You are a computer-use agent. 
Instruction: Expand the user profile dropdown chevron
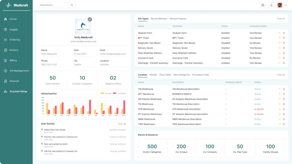point(286,5)
